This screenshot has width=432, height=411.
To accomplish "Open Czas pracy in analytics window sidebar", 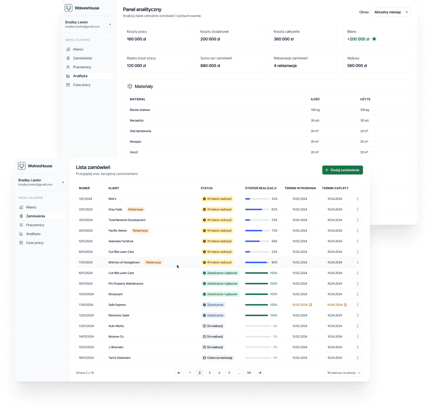I will pyautogui.click(x=89, y=85).
